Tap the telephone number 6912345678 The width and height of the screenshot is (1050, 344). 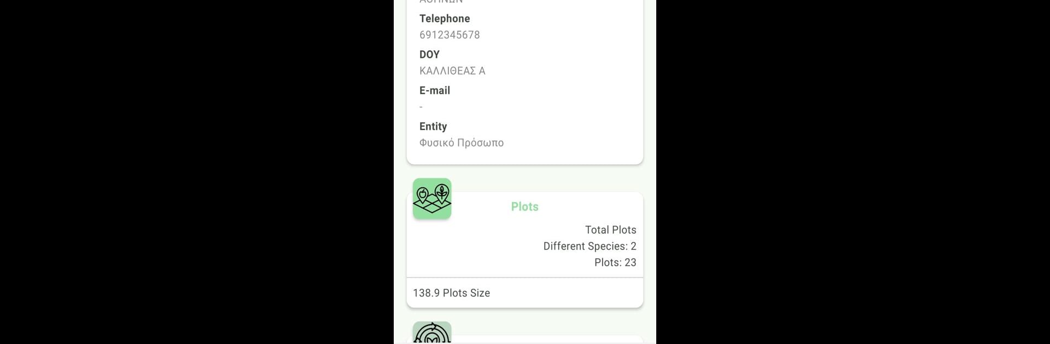(450, 35)
